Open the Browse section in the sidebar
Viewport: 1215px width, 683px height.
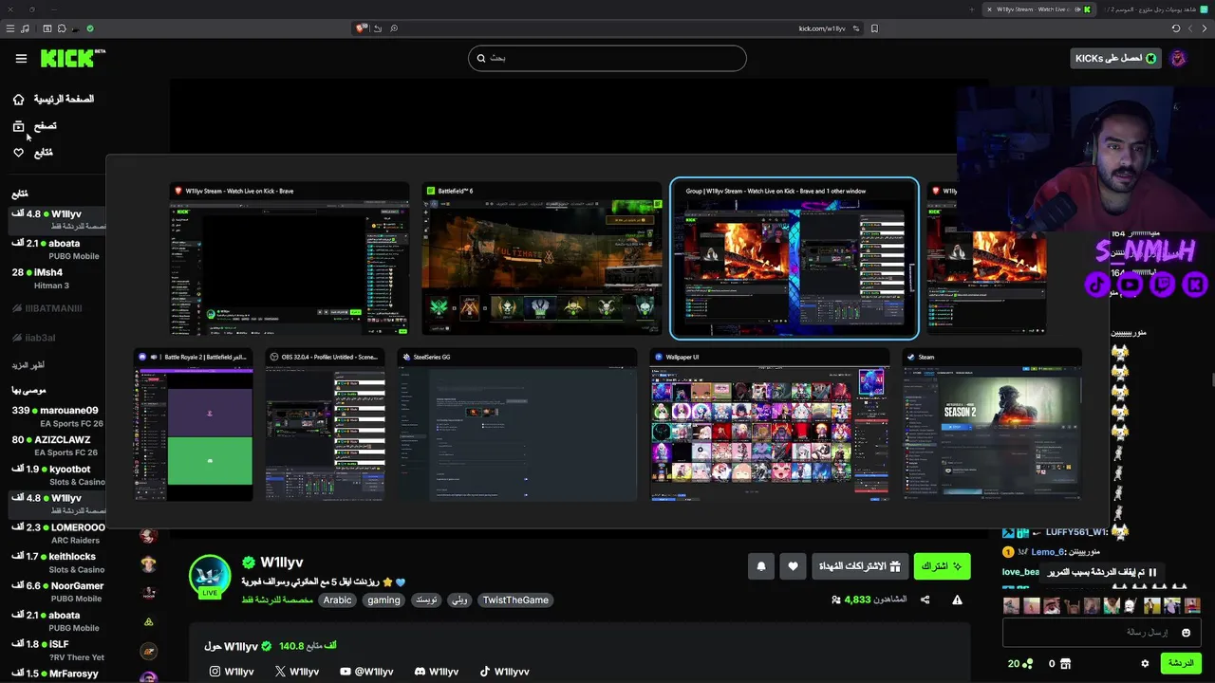(x=35, y=126)
